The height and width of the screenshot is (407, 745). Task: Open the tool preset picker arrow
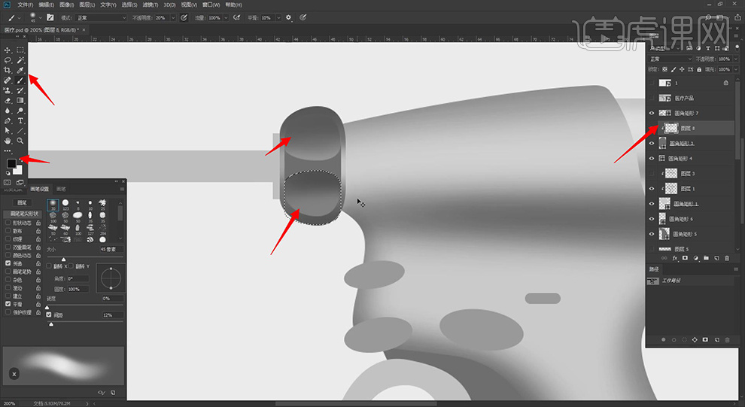20,17
